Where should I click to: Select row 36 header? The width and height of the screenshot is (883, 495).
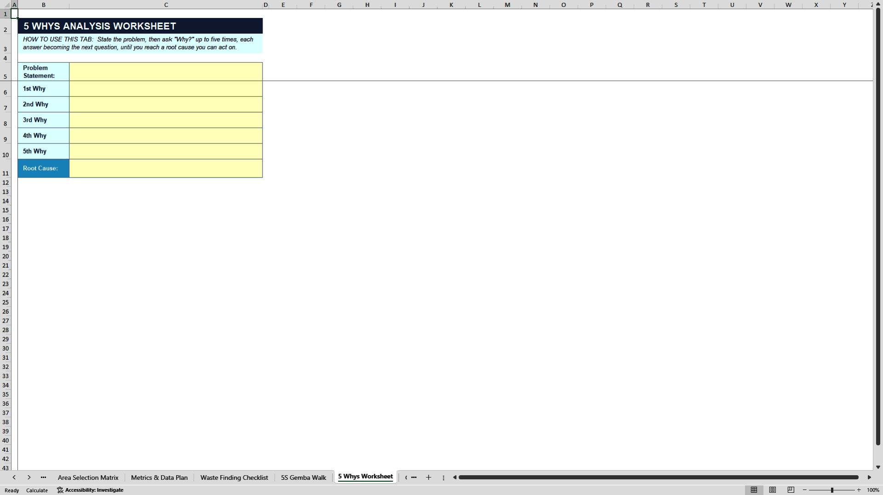(x=6, y=403)
